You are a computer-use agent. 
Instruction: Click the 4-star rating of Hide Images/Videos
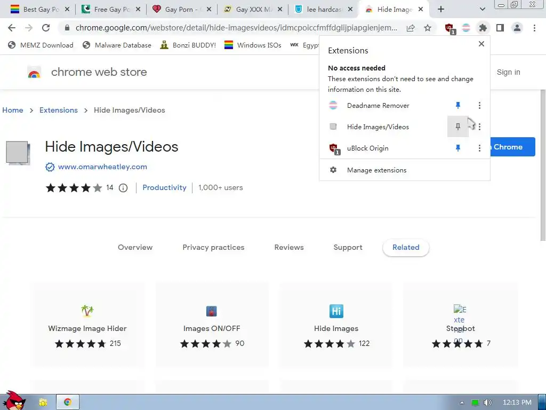point(74,188)
